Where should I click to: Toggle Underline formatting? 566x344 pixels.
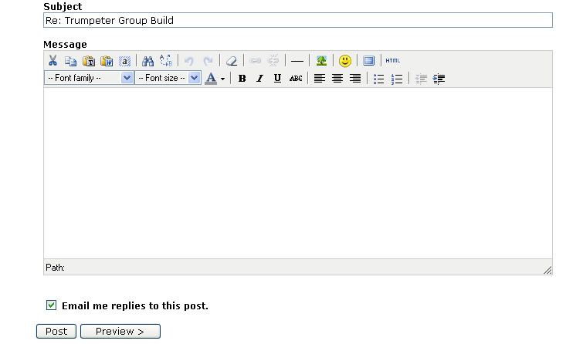(x=277, y=78)
